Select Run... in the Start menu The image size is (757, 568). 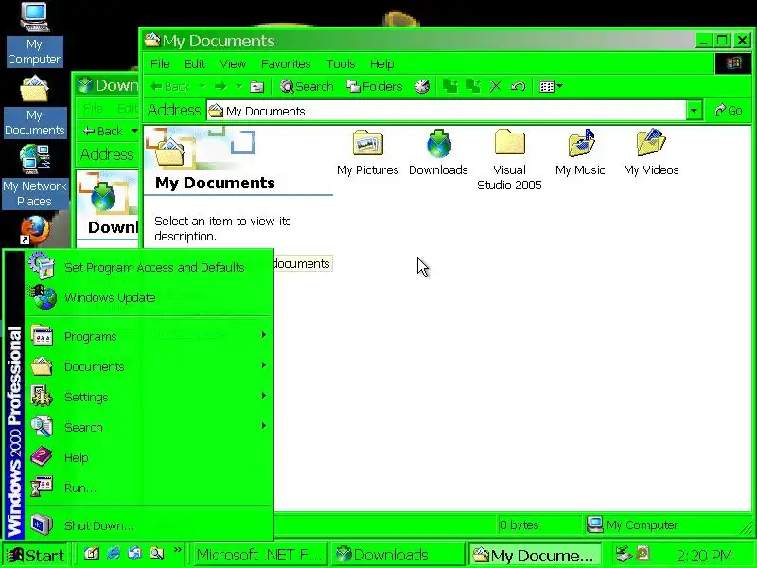[149, 488]
